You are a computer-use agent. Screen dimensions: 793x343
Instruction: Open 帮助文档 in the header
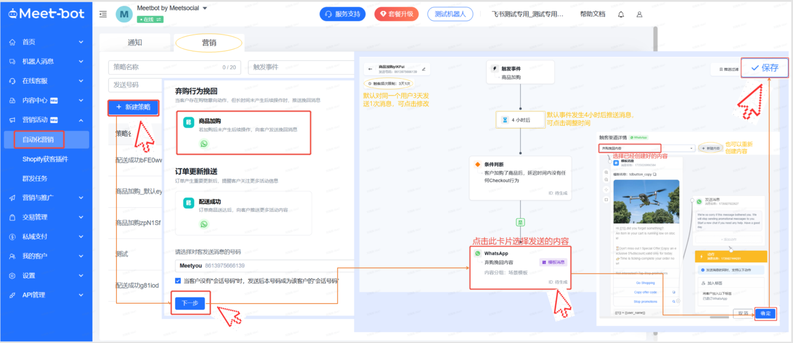(593, 15)
